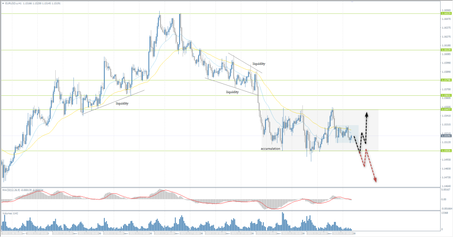The image size is (453, 237).
Task: Click the 0.00 level on MACD scale
Action: click(443, 199)
